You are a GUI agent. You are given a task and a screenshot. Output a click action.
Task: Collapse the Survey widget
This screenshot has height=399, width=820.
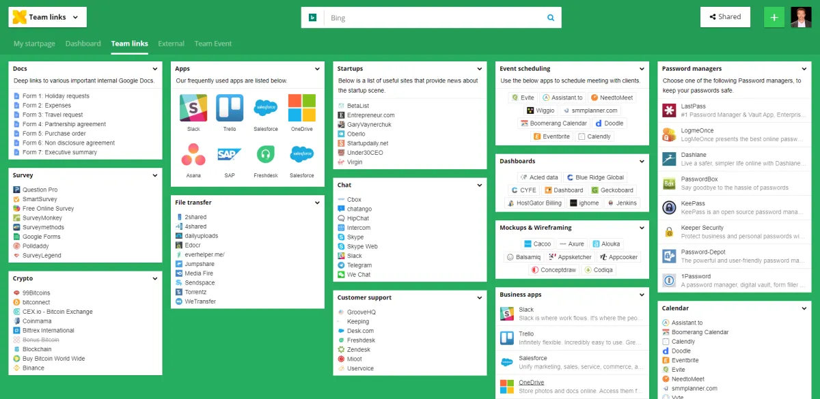[x=155, y=175]
